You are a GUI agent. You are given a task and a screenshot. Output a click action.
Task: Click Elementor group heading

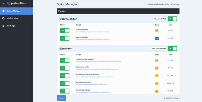click(x=66, y=49)
